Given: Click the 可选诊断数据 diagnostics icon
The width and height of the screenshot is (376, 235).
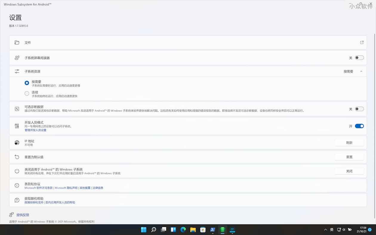Looking at the screenshot, I should (17, 109).
